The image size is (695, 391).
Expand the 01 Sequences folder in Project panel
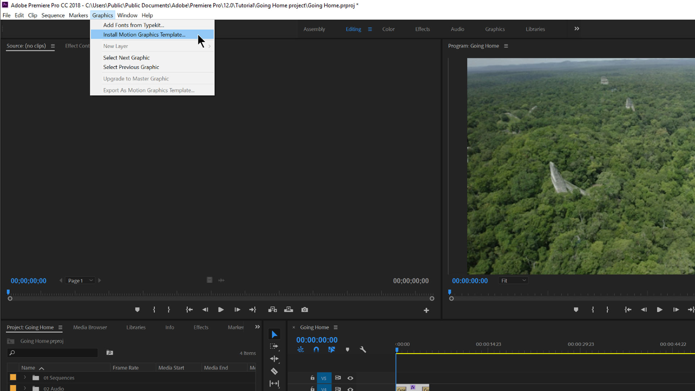click(x=24, y=378)
